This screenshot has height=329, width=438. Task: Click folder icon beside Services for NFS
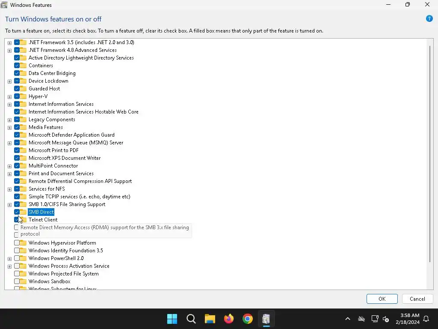23,189
